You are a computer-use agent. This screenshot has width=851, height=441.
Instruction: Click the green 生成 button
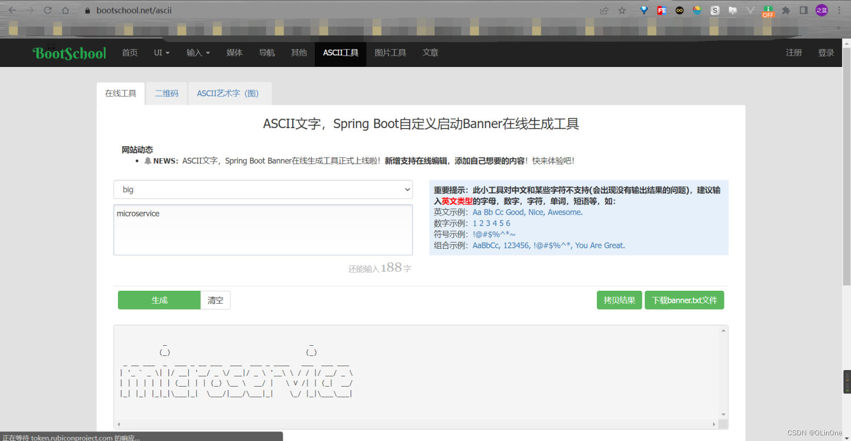point(159,300)
